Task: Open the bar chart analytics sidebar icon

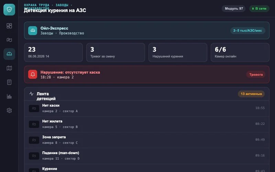Action: [x=9, y=96]
